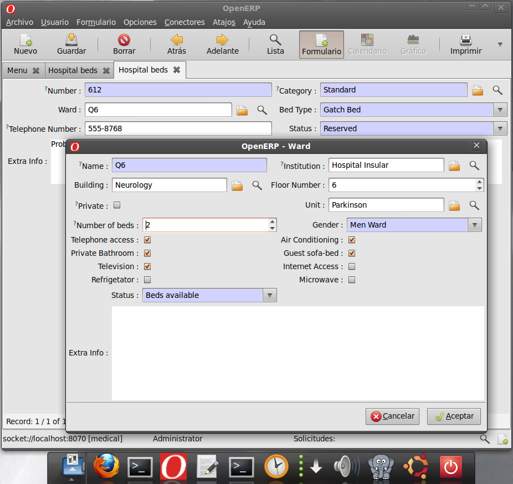Open the Formulario menu in menu bar
The height and width of the screenshot is (484, 513).
point(96,22)
